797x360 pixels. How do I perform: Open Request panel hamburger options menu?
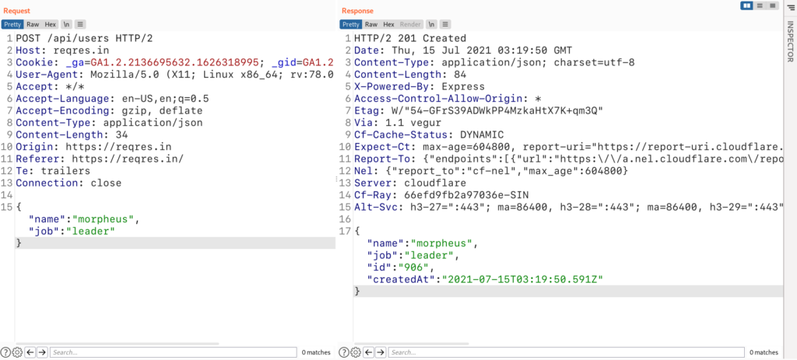tap(81, 24)
